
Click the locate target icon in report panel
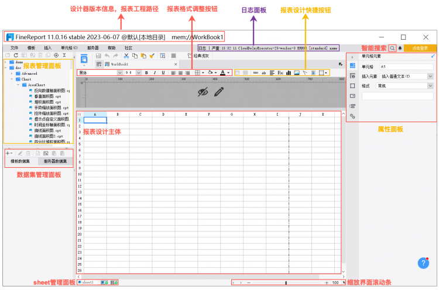tap(56, 55)
